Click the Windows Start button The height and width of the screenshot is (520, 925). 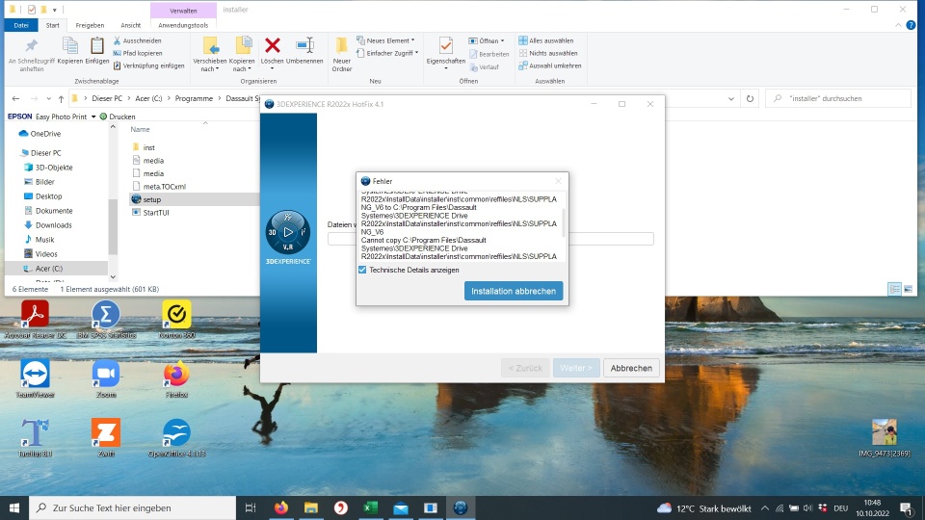point(14,507)
